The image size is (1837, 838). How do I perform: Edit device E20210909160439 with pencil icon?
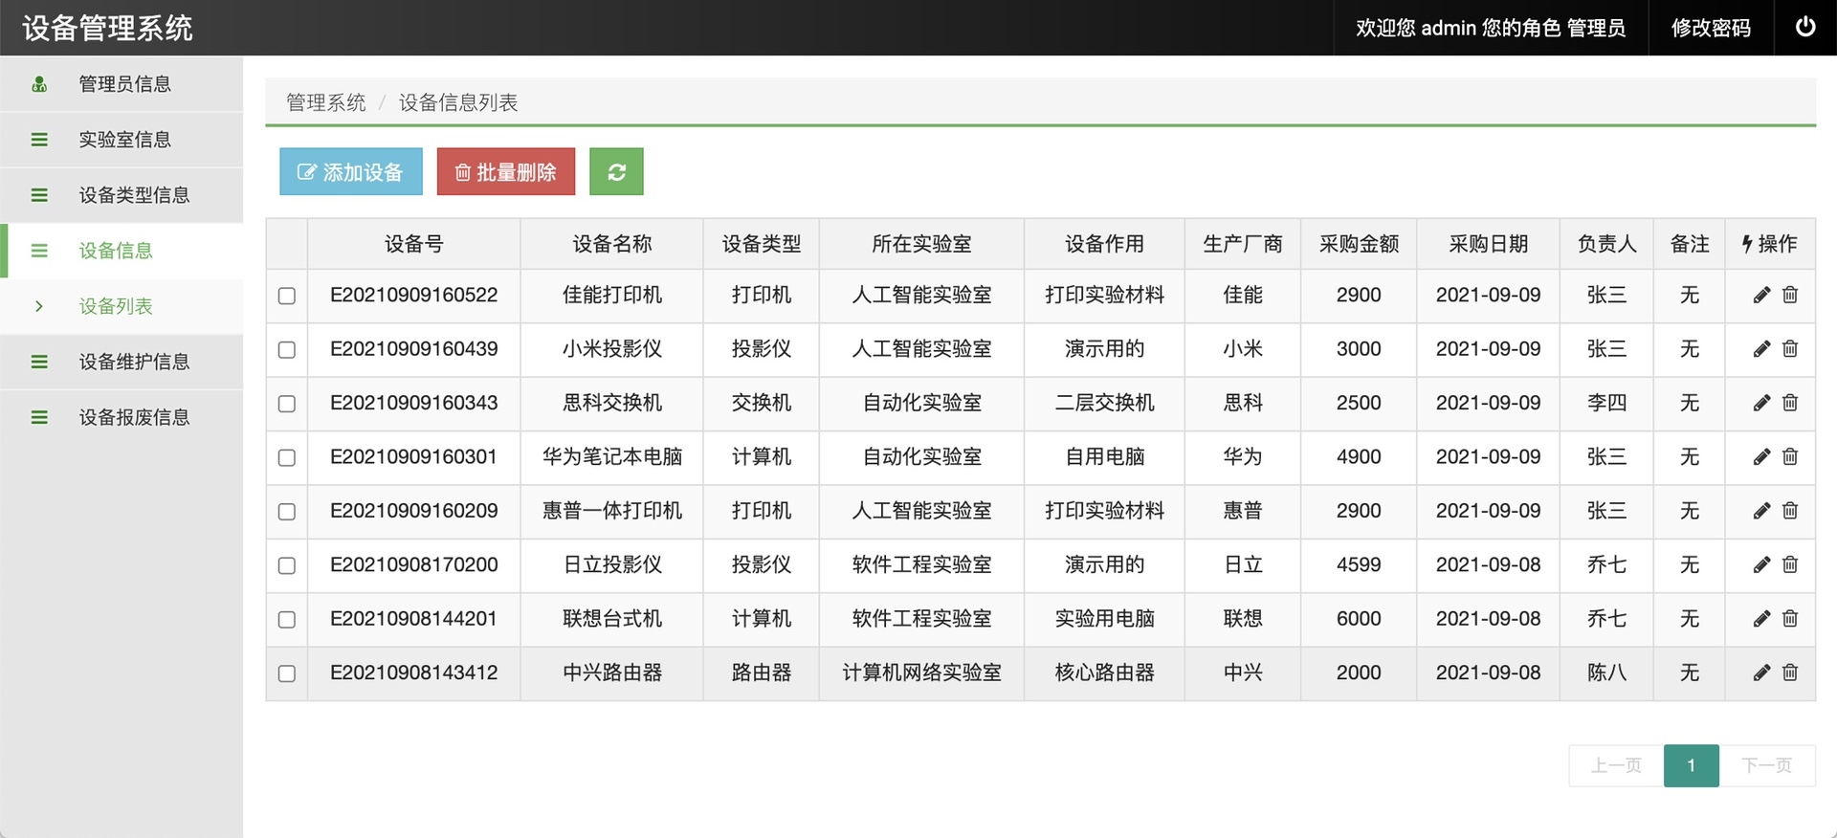[1761, 349]
